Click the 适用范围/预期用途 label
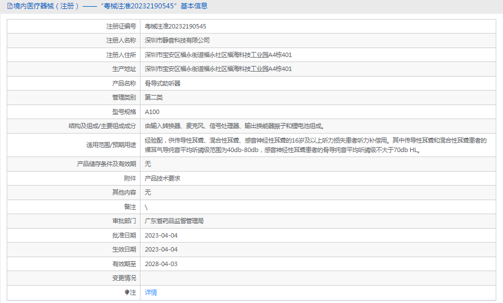The height and width of the screenshot is (303, 503). pos(111,145)
